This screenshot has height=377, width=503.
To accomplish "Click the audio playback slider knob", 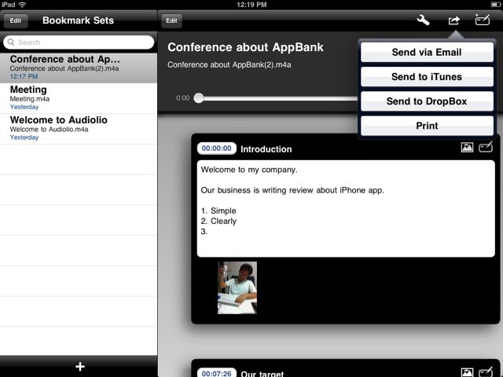I will (x=199, y=97).
